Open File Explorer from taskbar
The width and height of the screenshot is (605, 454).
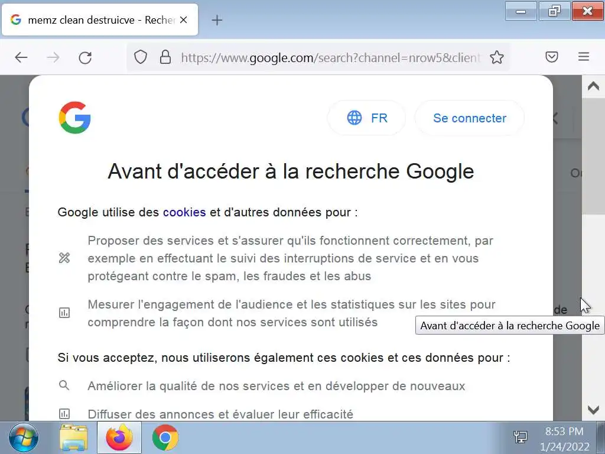pos(74,438)
